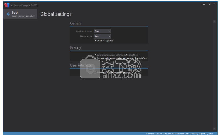Click the Full Convert logo icon
This screenshot has height=135, width=222.
7,5
